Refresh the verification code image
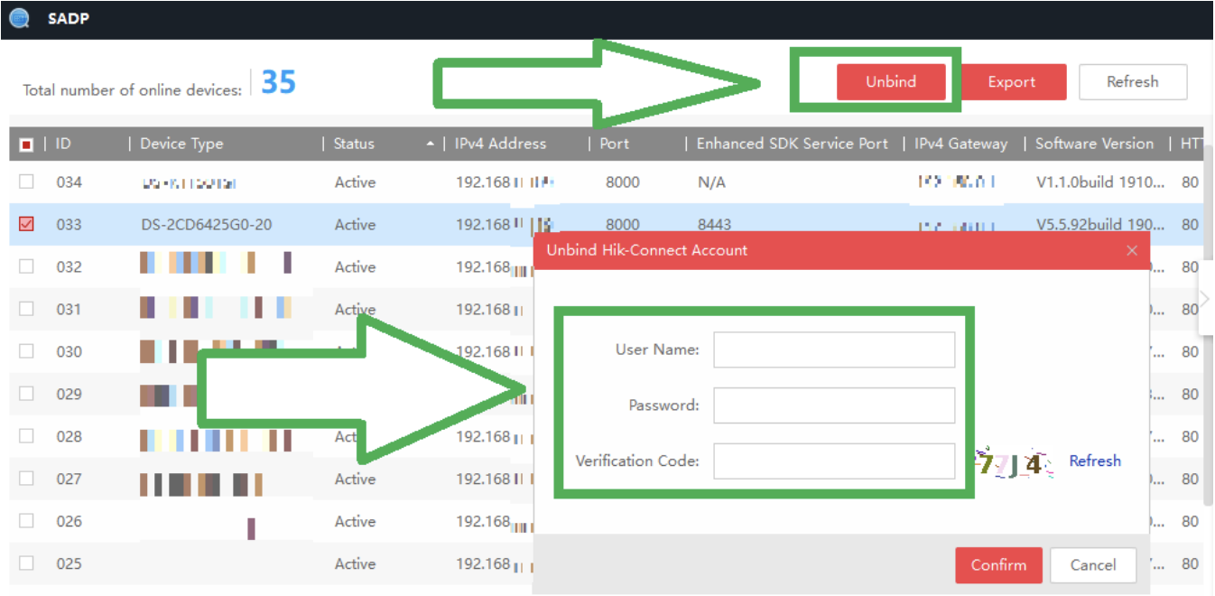This screenshot has height=596, width=1215. [x=1095, y=461]
